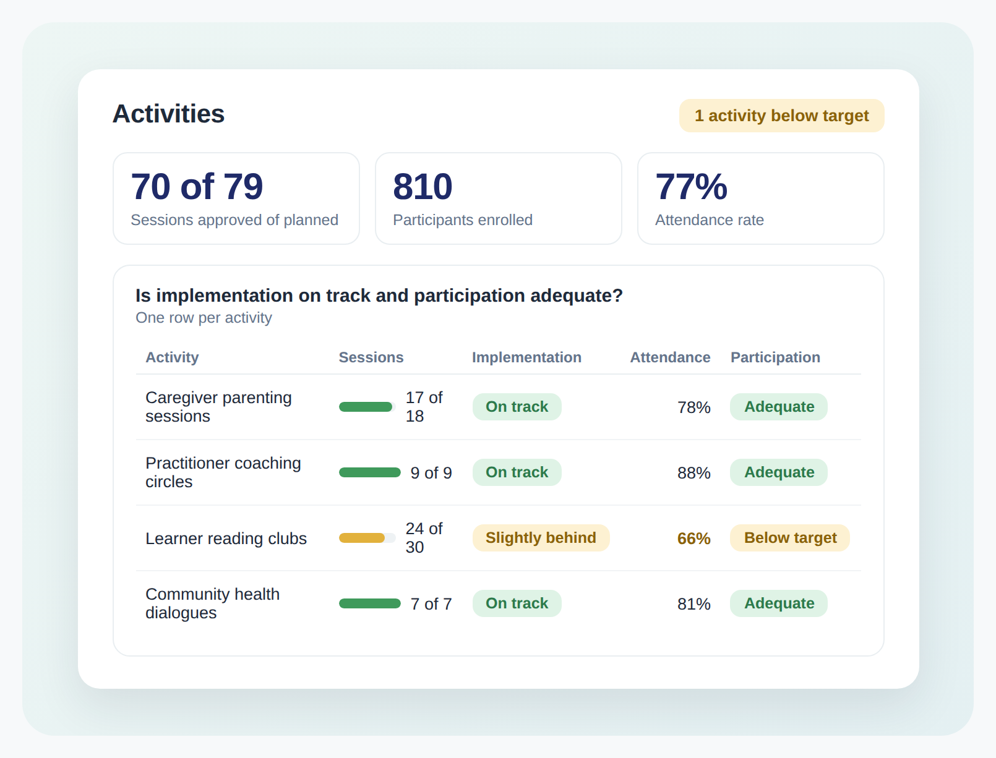This screenshot has width=996, height=758.
Task: Click the progress bar for Caregiver parenting sessions
Action: click(367, 407)
